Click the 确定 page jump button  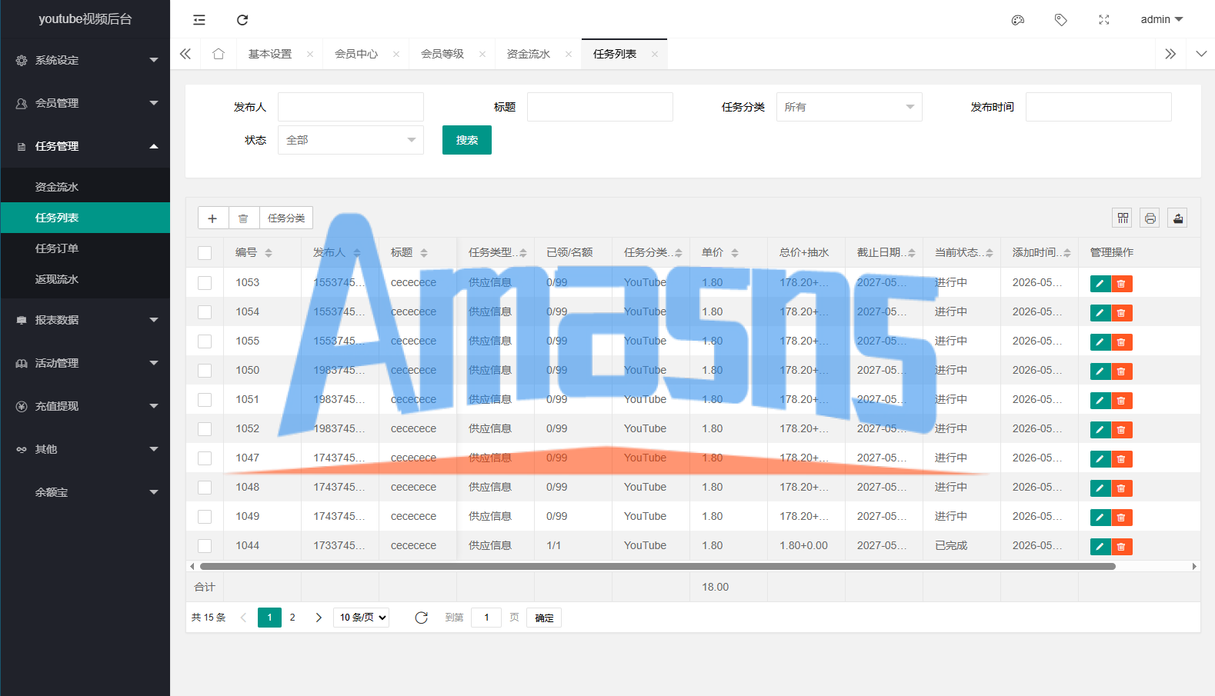click(544, 618)
